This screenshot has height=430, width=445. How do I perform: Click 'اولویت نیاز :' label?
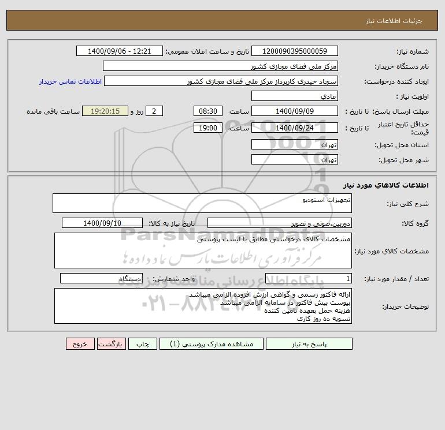pos(413,96)
